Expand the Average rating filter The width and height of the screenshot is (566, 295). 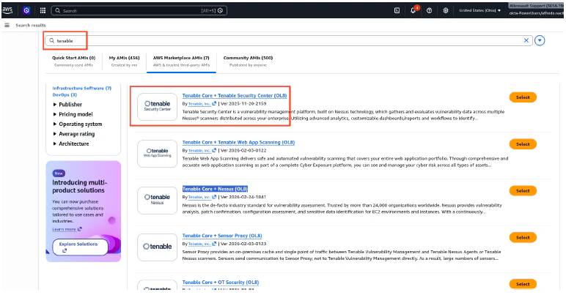tap(74, 134)
